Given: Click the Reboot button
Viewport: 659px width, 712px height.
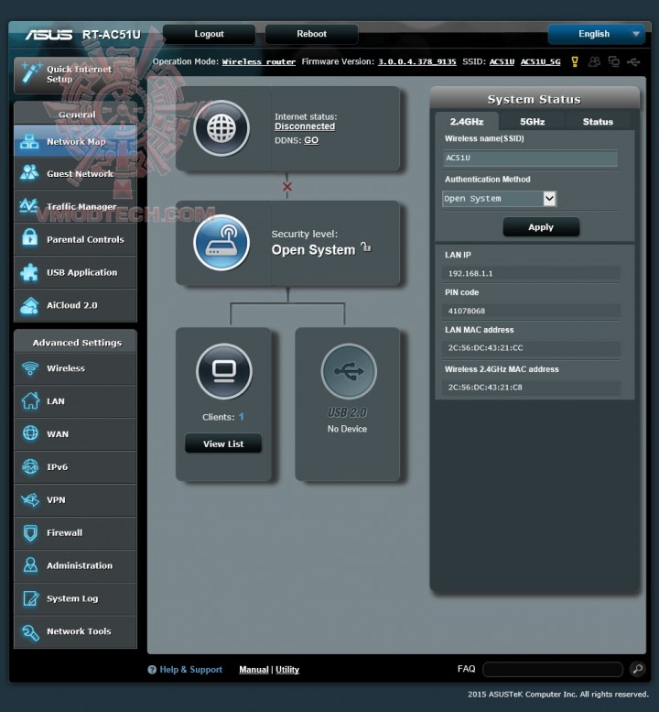Looking at the screenshot, I should click(x=311, y=34).
